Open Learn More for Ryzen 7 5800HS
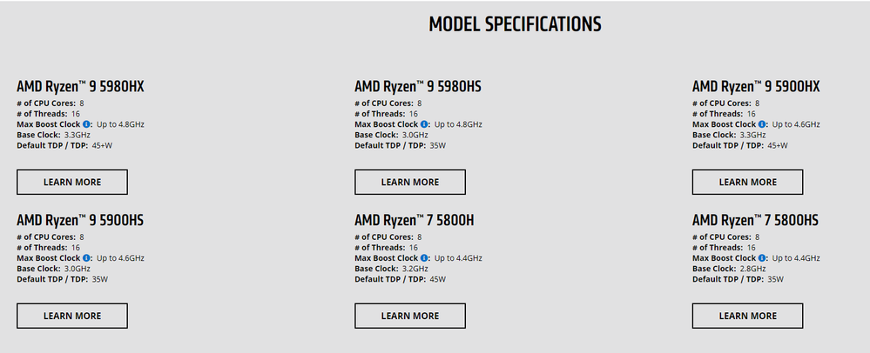The image size is (870, 353). [x=747, y=316]
